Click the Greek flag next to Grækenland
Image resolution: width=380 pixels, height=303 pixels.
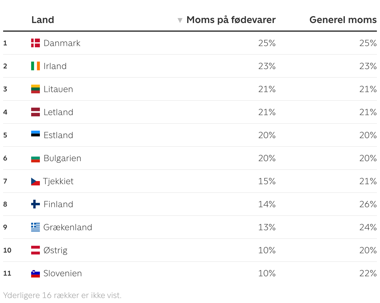(36, 227)
